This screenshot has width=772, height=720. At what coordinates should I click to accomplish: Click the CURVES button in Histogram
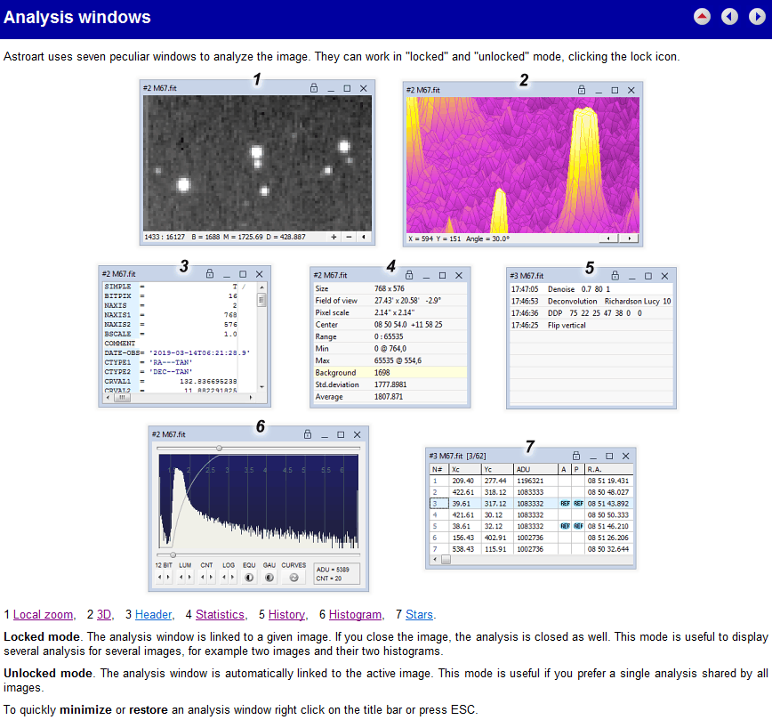coord(294,577)
